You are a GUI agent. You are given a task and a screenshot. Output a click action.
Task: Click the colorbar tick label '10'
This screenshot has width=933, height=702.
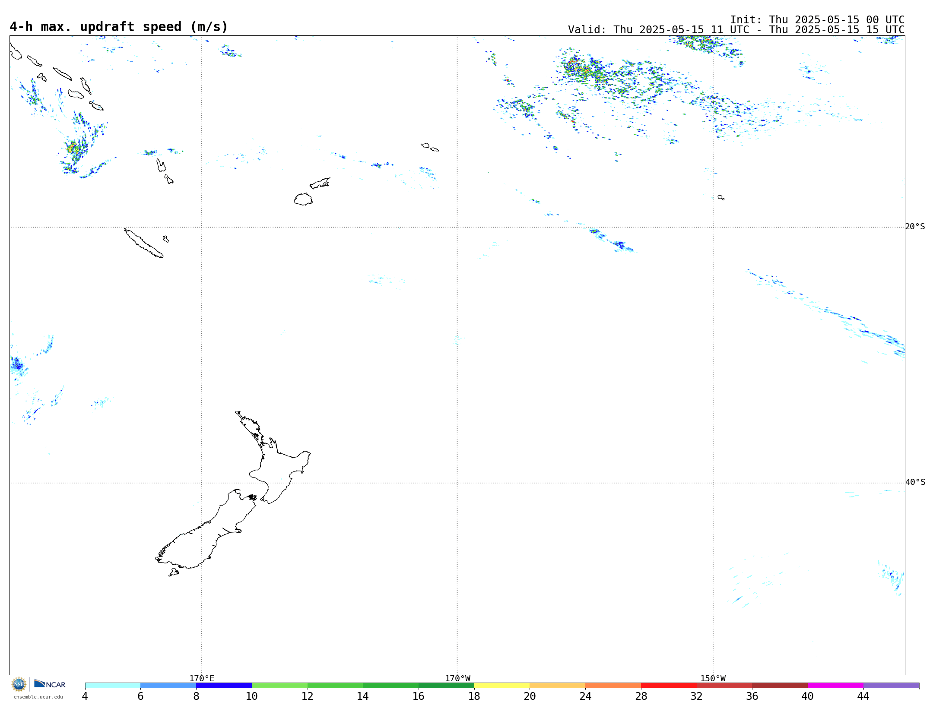(252, 696)
